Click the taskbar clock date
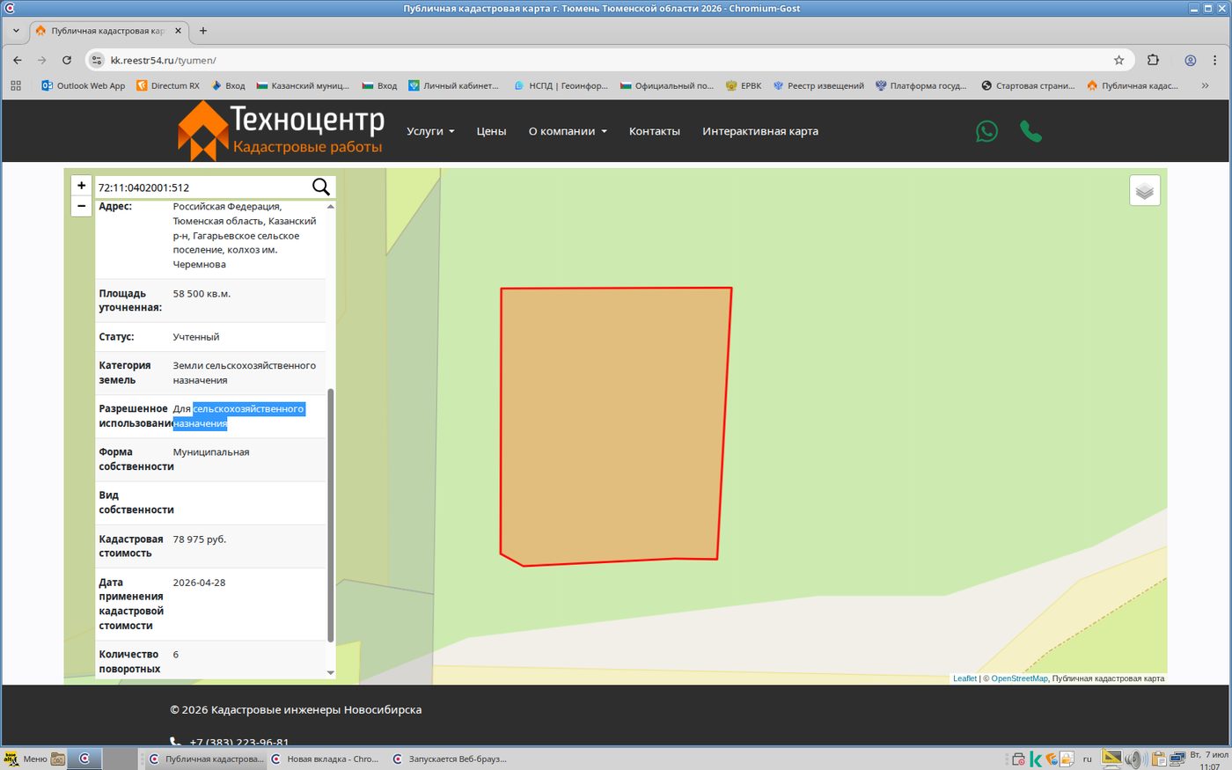 (1208, 760)
